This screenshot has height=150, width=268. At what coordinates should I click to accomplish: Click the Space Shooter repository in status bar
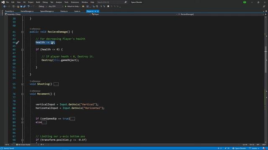click(239, 148)
